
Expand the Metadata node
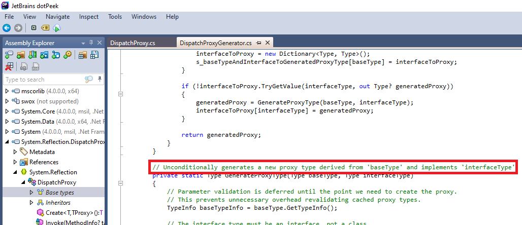click(15, 152)
